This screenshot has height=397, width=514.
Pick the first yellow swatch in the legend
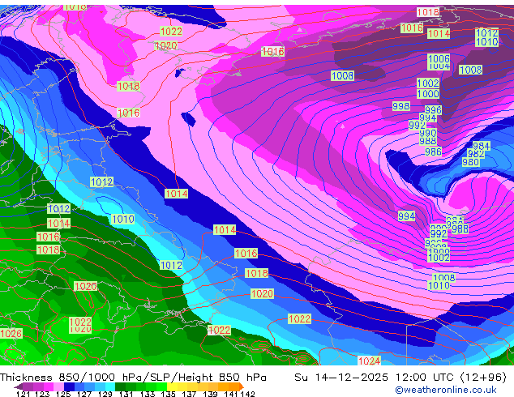click(172, 386)
